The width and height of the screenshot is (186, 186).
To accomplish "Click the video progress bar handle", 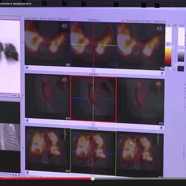I will coord(93,179).
